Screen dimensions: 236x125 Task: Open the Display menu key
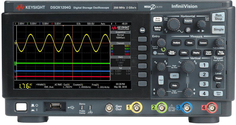(196, 53)
